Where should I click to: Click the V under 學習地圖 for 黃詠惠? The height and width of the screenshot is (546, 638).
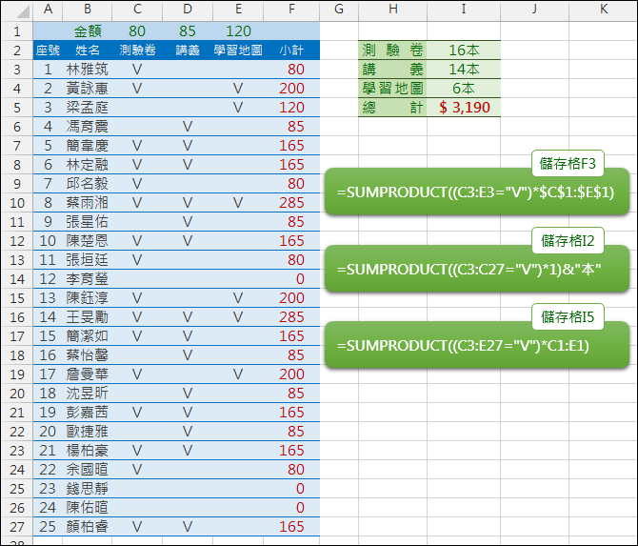(x=238, y=89)
